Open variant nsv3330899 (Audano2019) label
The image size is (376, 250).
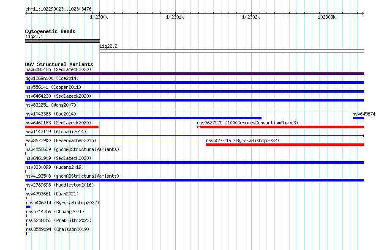coord(54,167)
